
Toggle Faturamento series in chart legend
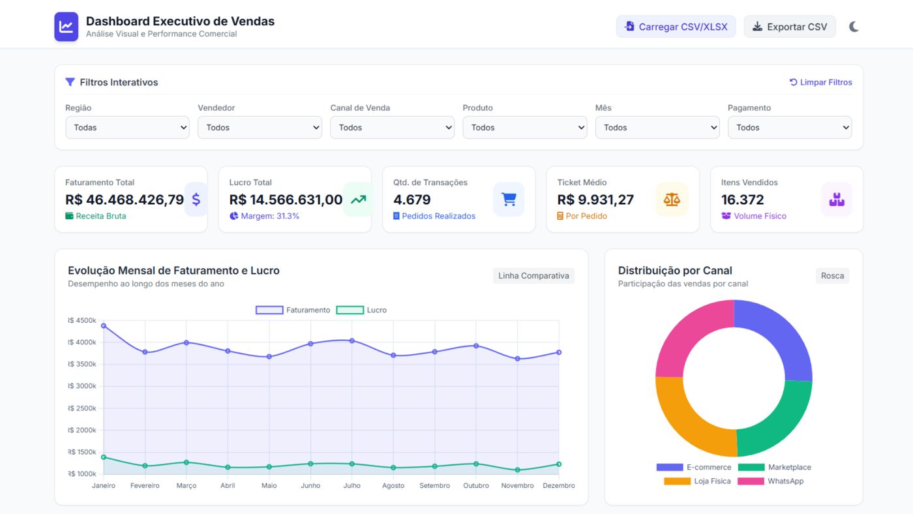click(x=293, y=310)
